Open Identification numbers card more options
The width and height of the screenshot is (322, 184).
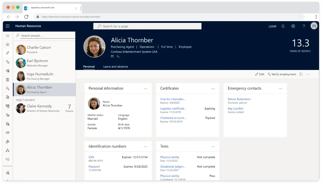coord(146,146)
